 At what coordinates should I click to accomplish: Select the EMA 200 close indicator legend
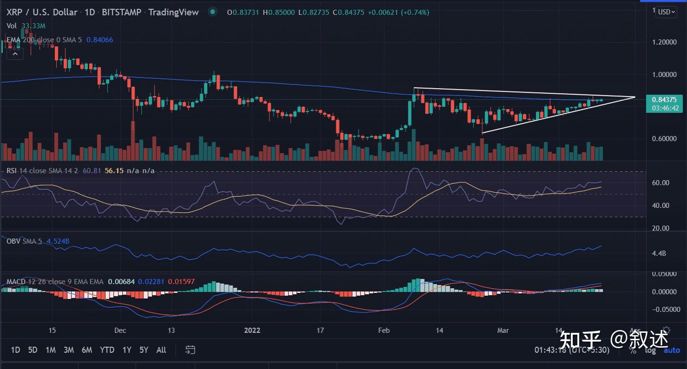pos(45,40)
